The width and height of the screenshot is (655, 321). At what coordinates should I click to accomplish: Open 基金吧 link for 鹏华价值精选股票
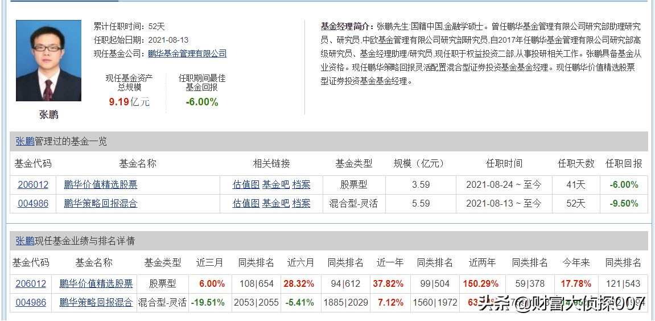pyautogui.click(x=275, y=185)
